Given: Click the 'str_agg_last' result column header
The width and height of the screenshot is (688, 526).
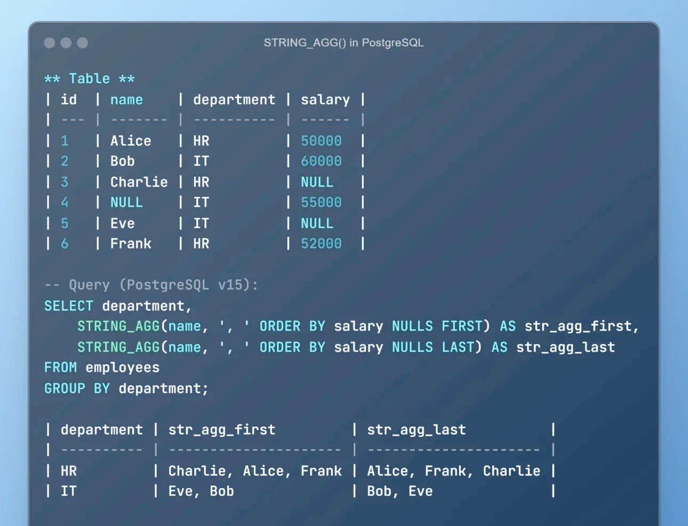Looking at the screenshot, I should tap(416, 430).
